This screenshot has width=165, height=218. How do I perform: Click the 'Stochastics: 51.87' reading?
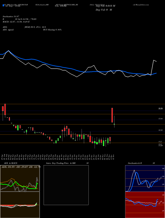[11, 17]
